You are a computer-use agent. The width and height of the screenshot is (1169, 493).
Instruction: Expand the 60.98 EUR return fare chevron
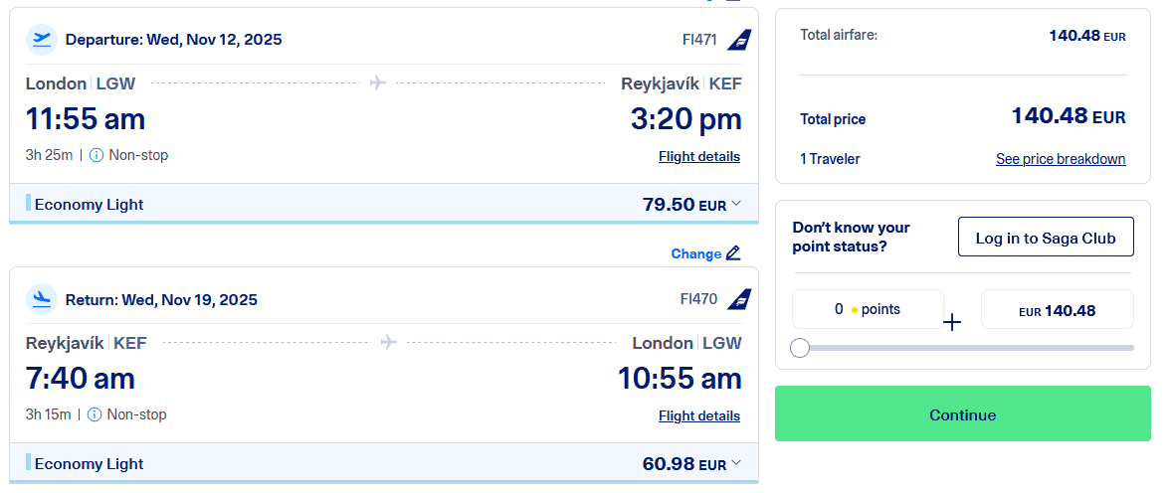[736, 463]
